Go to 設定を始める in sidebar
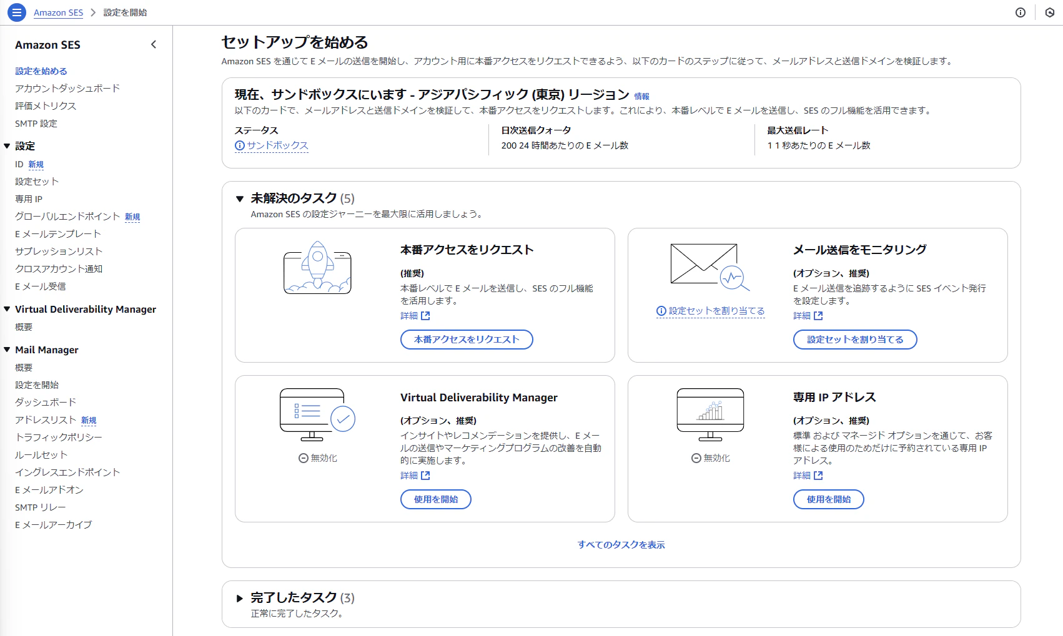Screen dimensions: 1063x636 [41, 71]
